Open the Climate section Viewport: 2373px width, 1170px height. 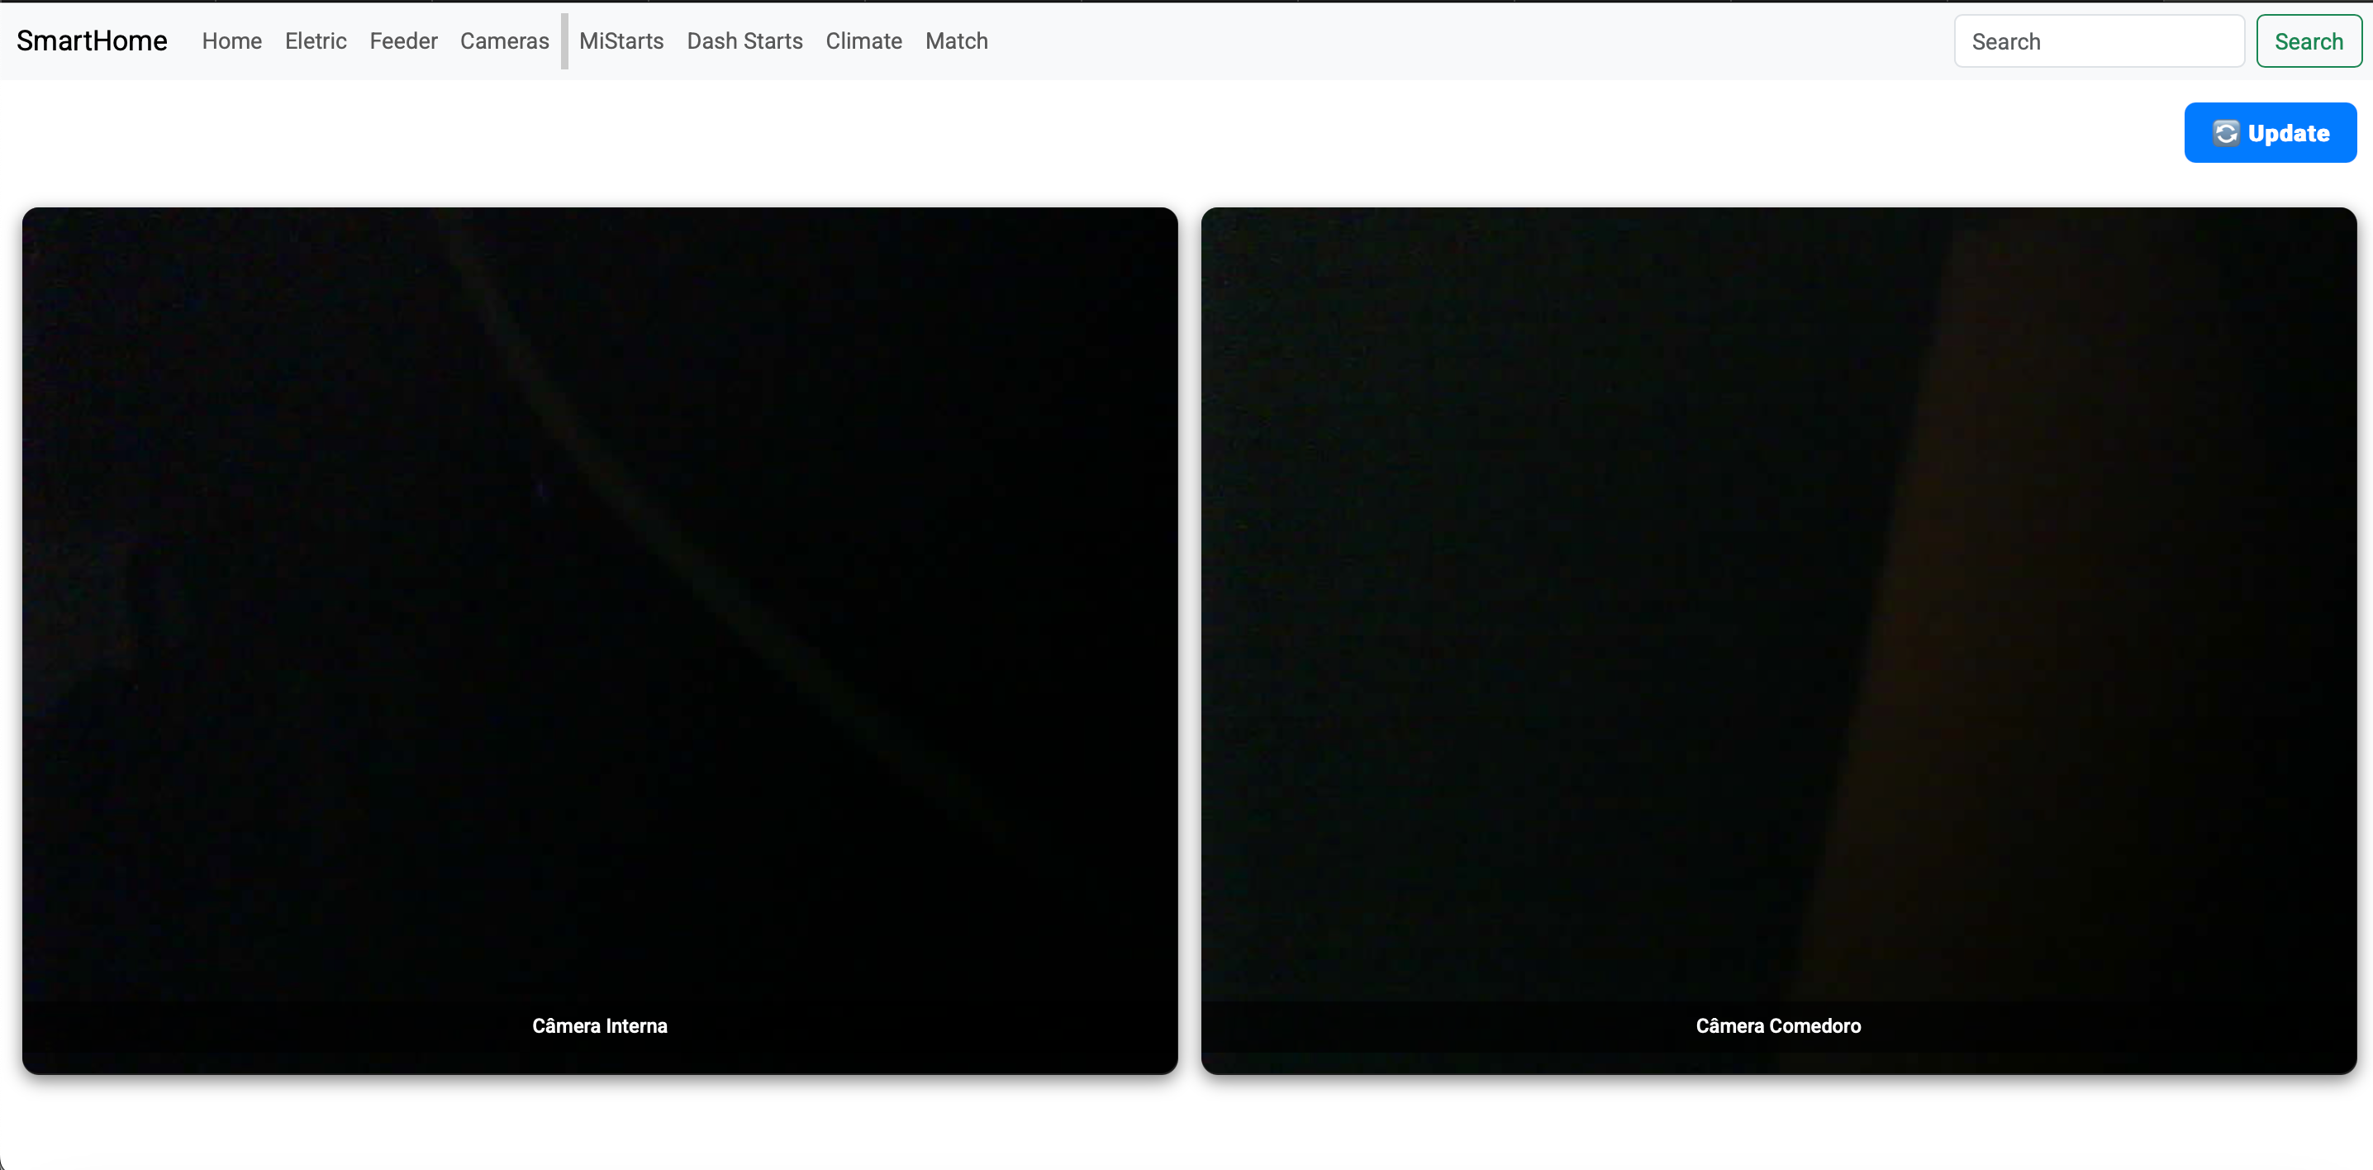(864, 40)
